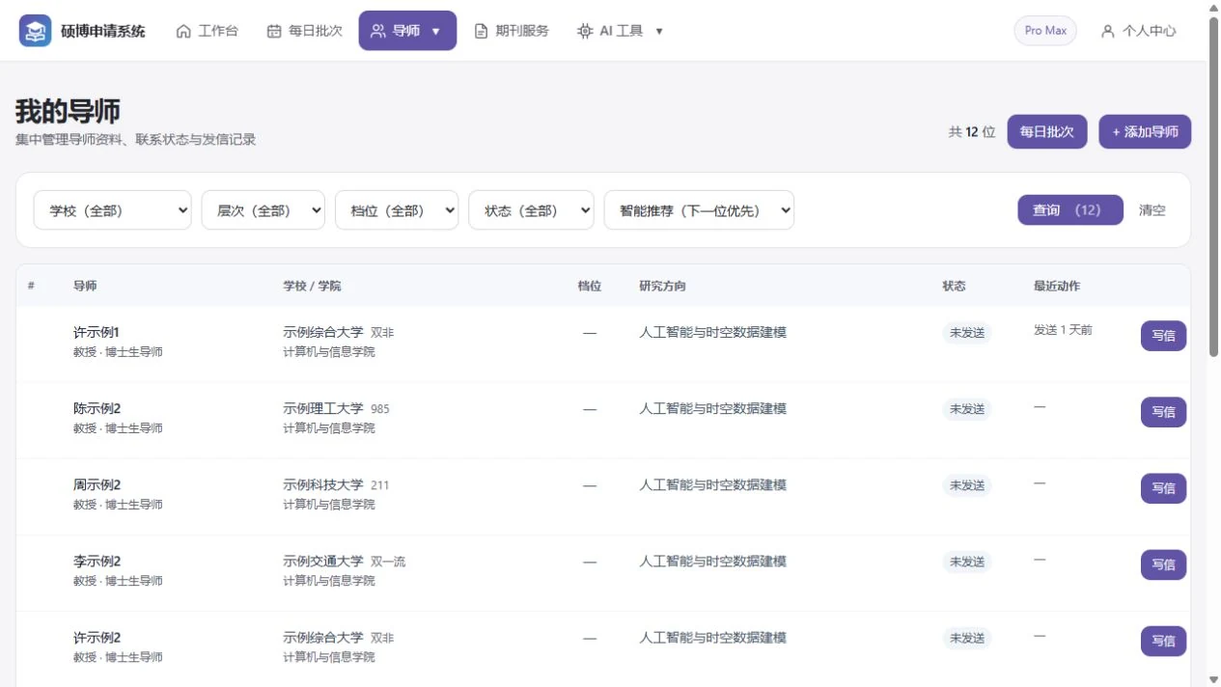Click 示例理工大学 school cell
Image resolution: width=1221 pixels, height=687 pixels.
point(323,408)
